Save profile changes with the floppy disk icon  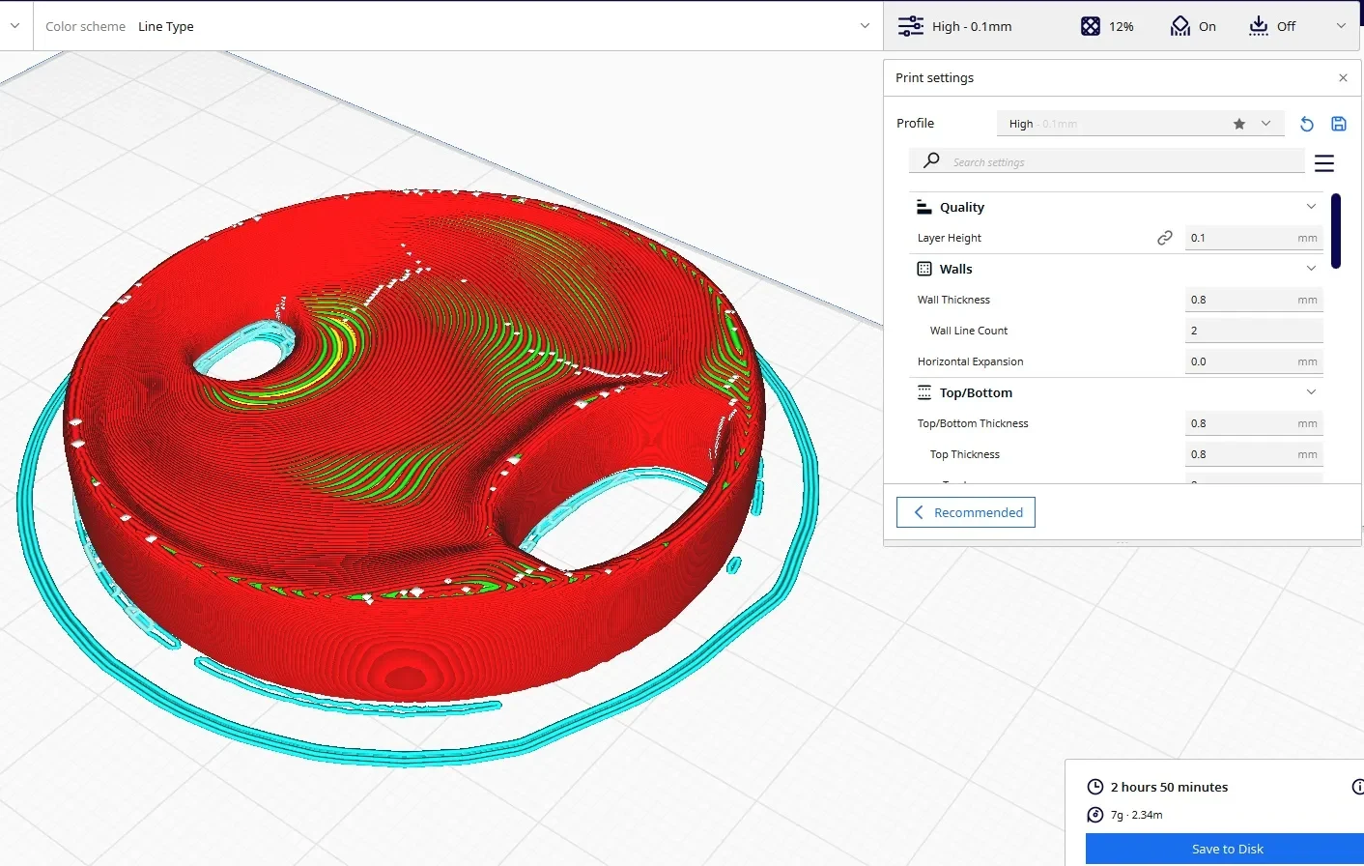(x=1339, y=124)
